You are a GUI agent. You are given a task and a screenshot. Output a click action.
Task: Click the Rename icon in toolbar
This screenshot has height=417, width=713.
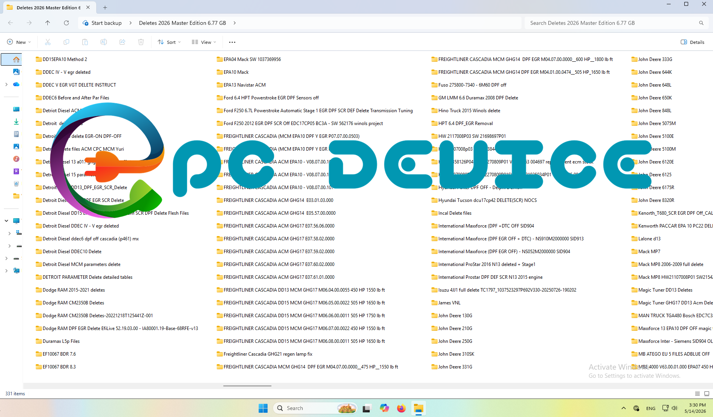104,42
